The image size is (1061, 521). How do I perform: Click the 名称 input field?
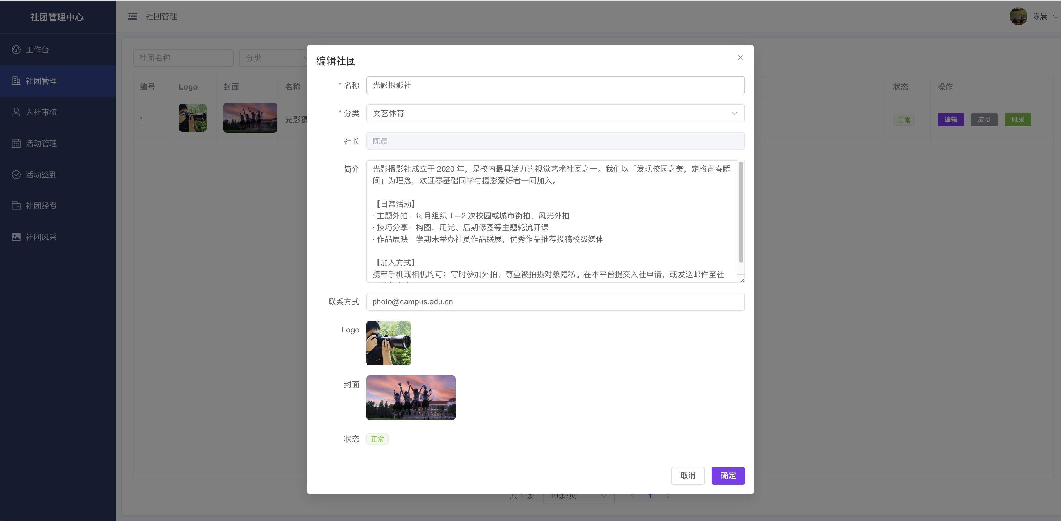[x=555, y=85]
